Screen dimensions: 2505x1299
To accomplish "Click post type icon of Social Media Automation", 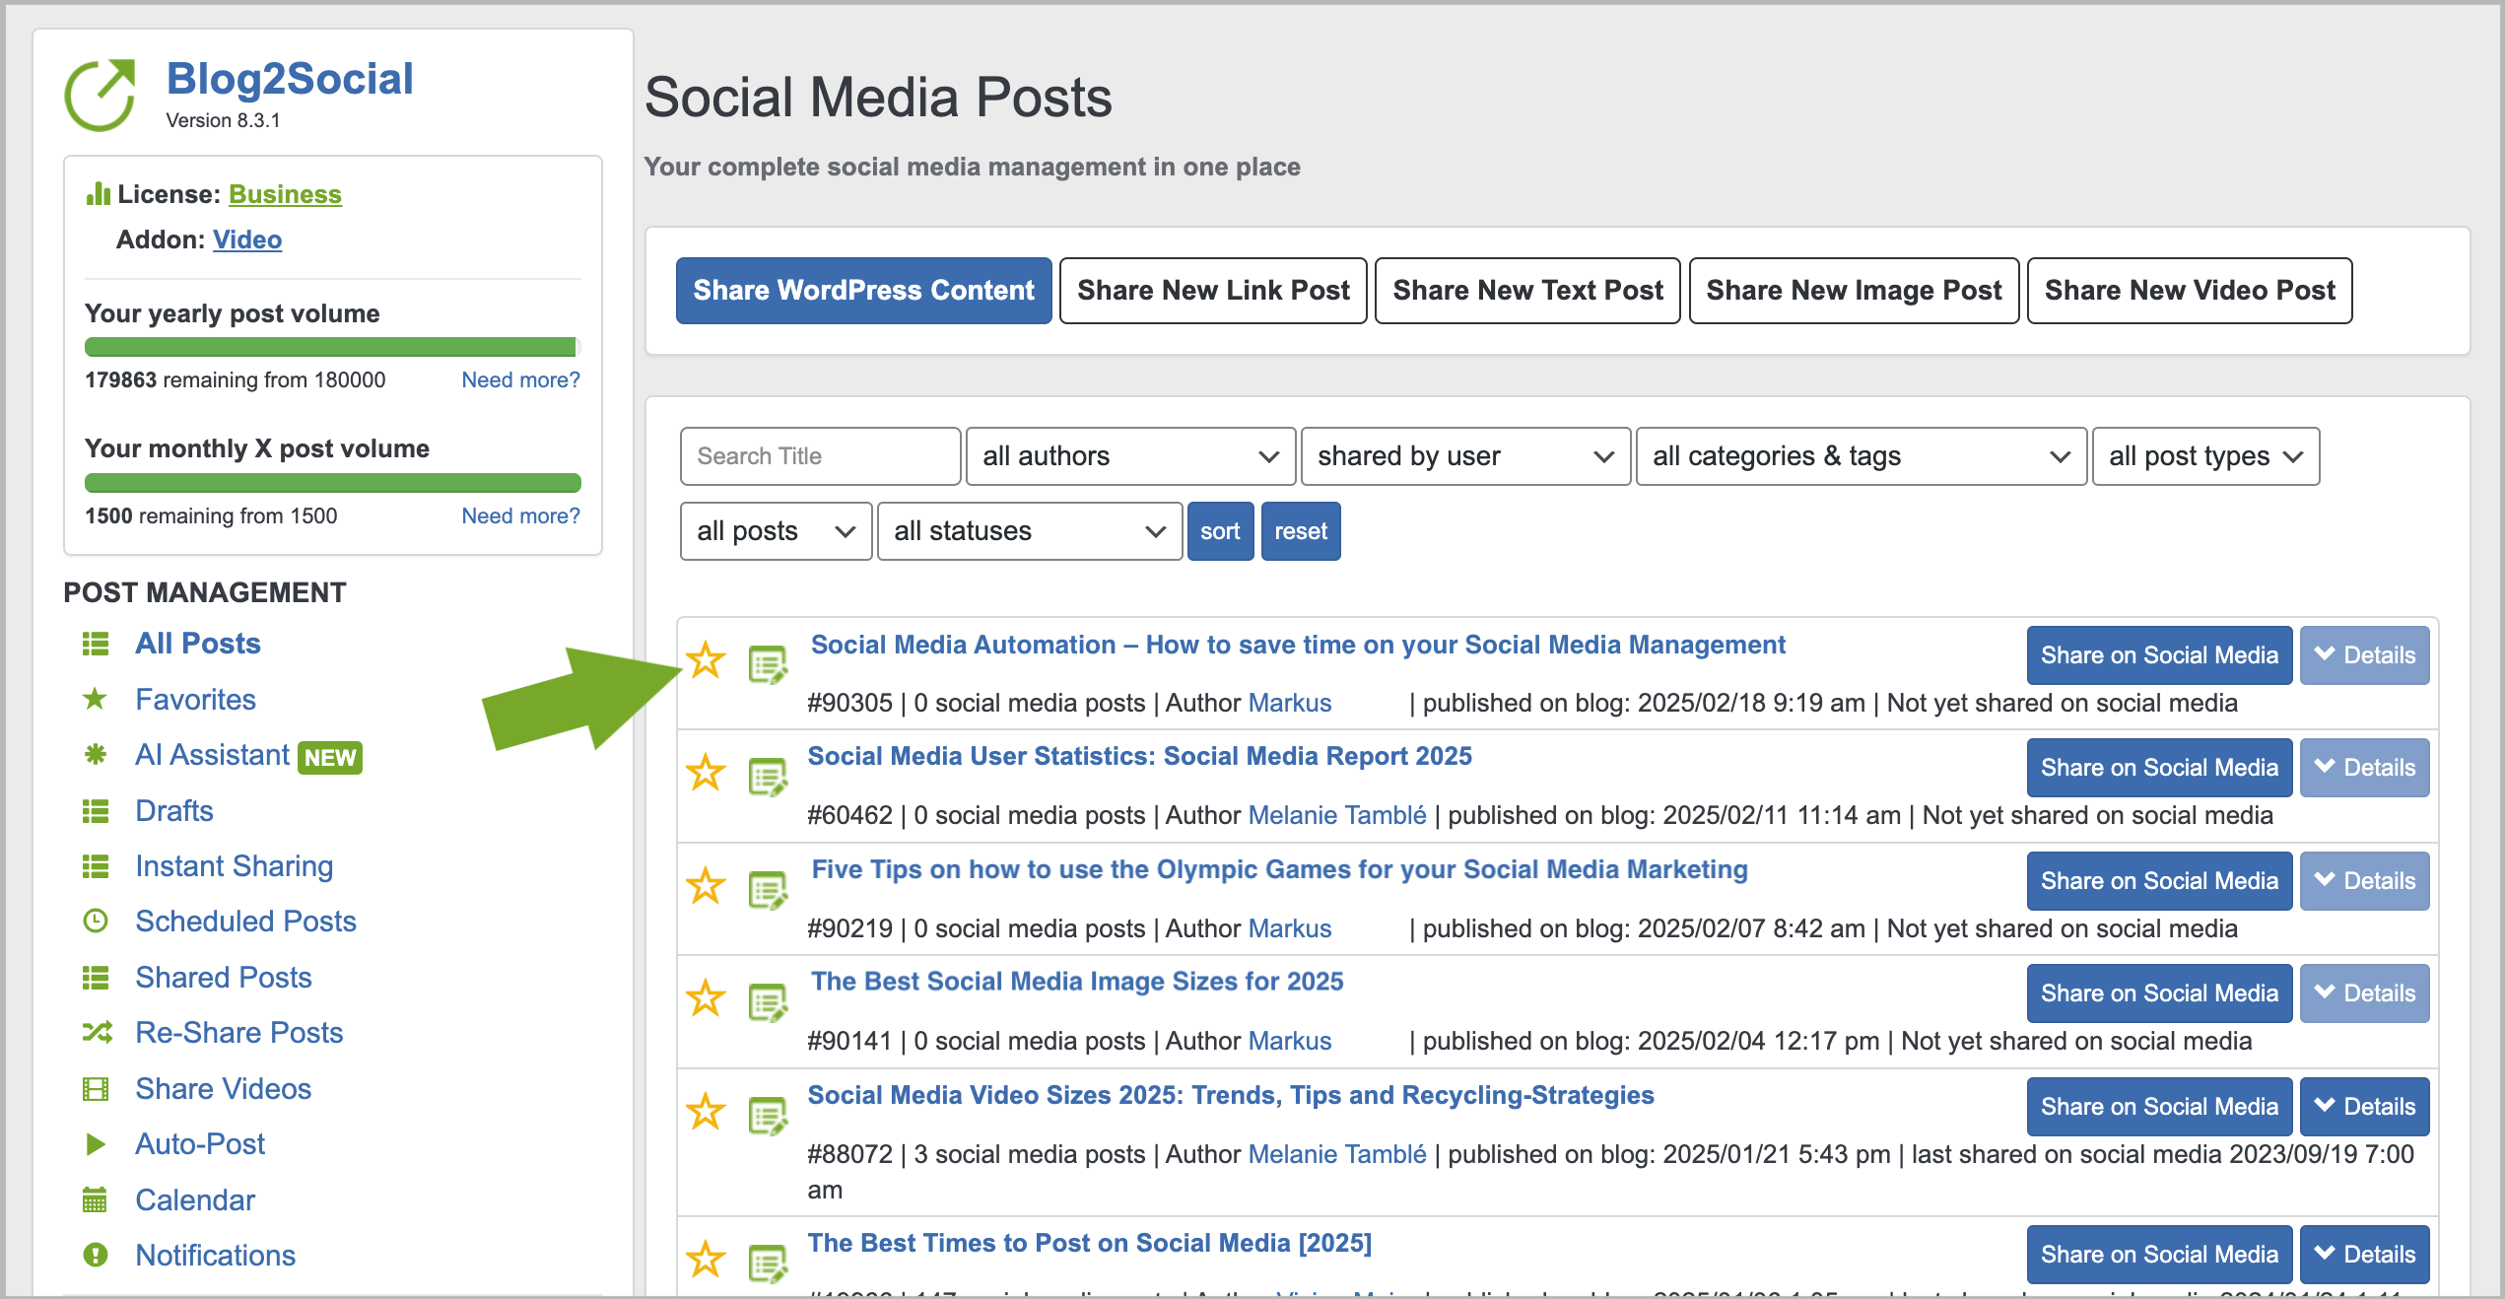I will pyautogui.click(x=768, y=664).
